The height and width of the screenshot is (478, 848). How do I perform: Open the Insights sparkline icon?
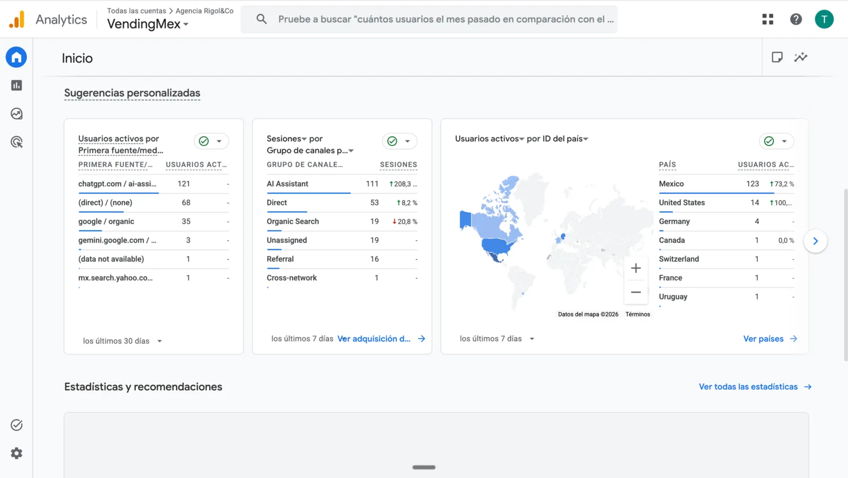click(x=801, y=57)
